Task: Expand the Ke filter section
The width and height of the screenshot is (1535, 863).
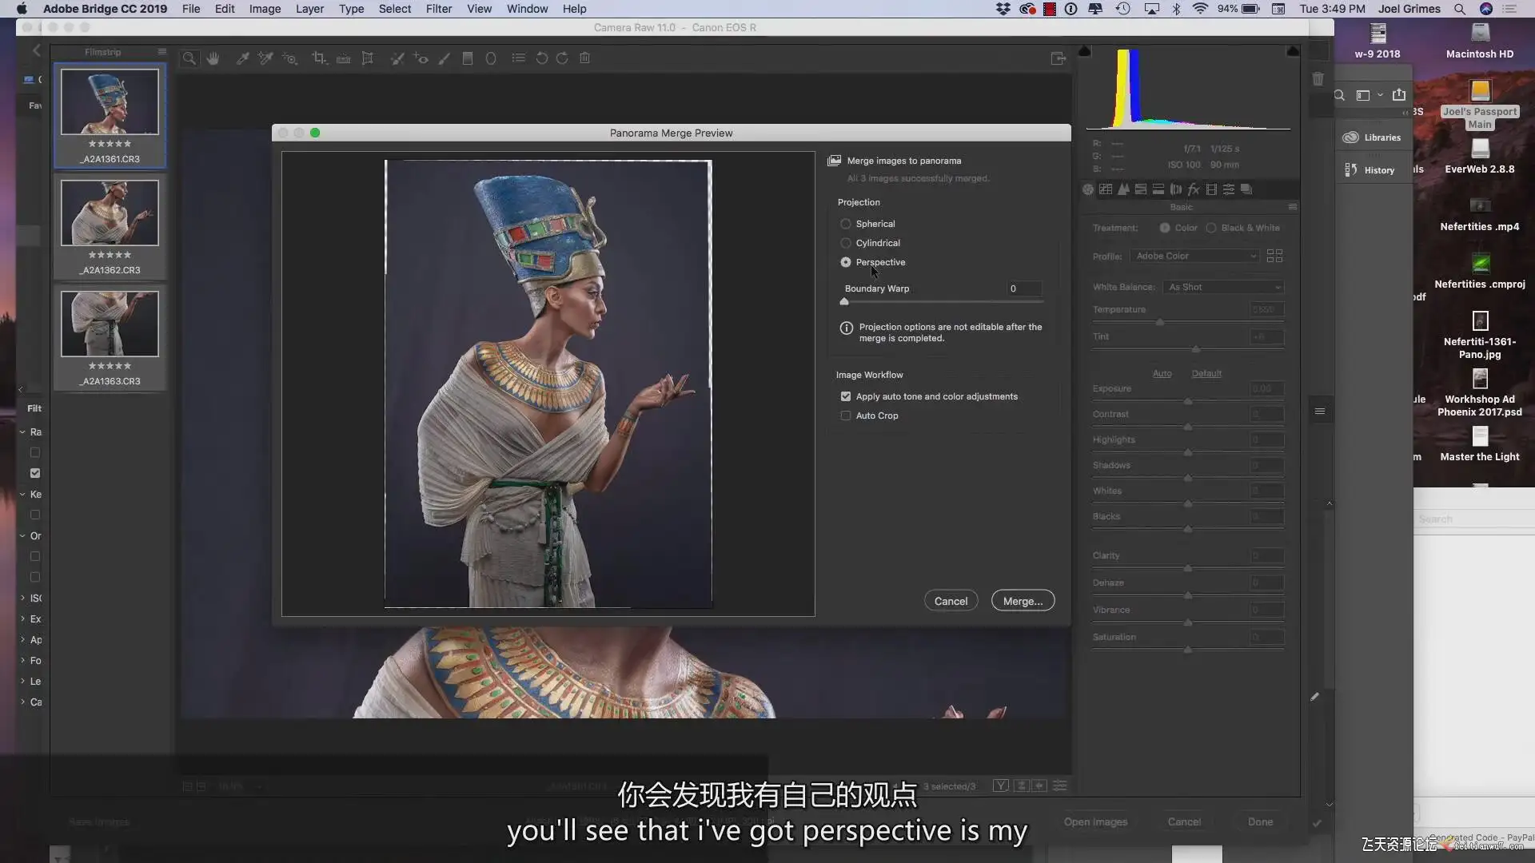Action: [x=22, y=495]
